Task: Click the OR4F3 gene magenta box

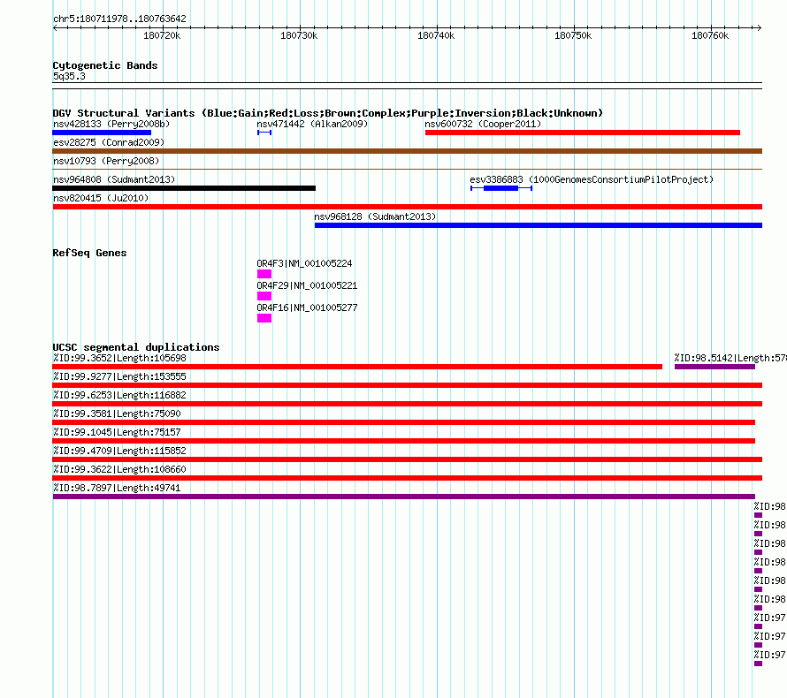Action: pos(264,274)
